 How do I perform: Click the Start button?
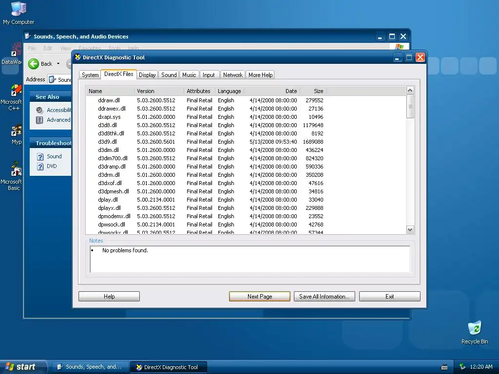click(23, 367)
